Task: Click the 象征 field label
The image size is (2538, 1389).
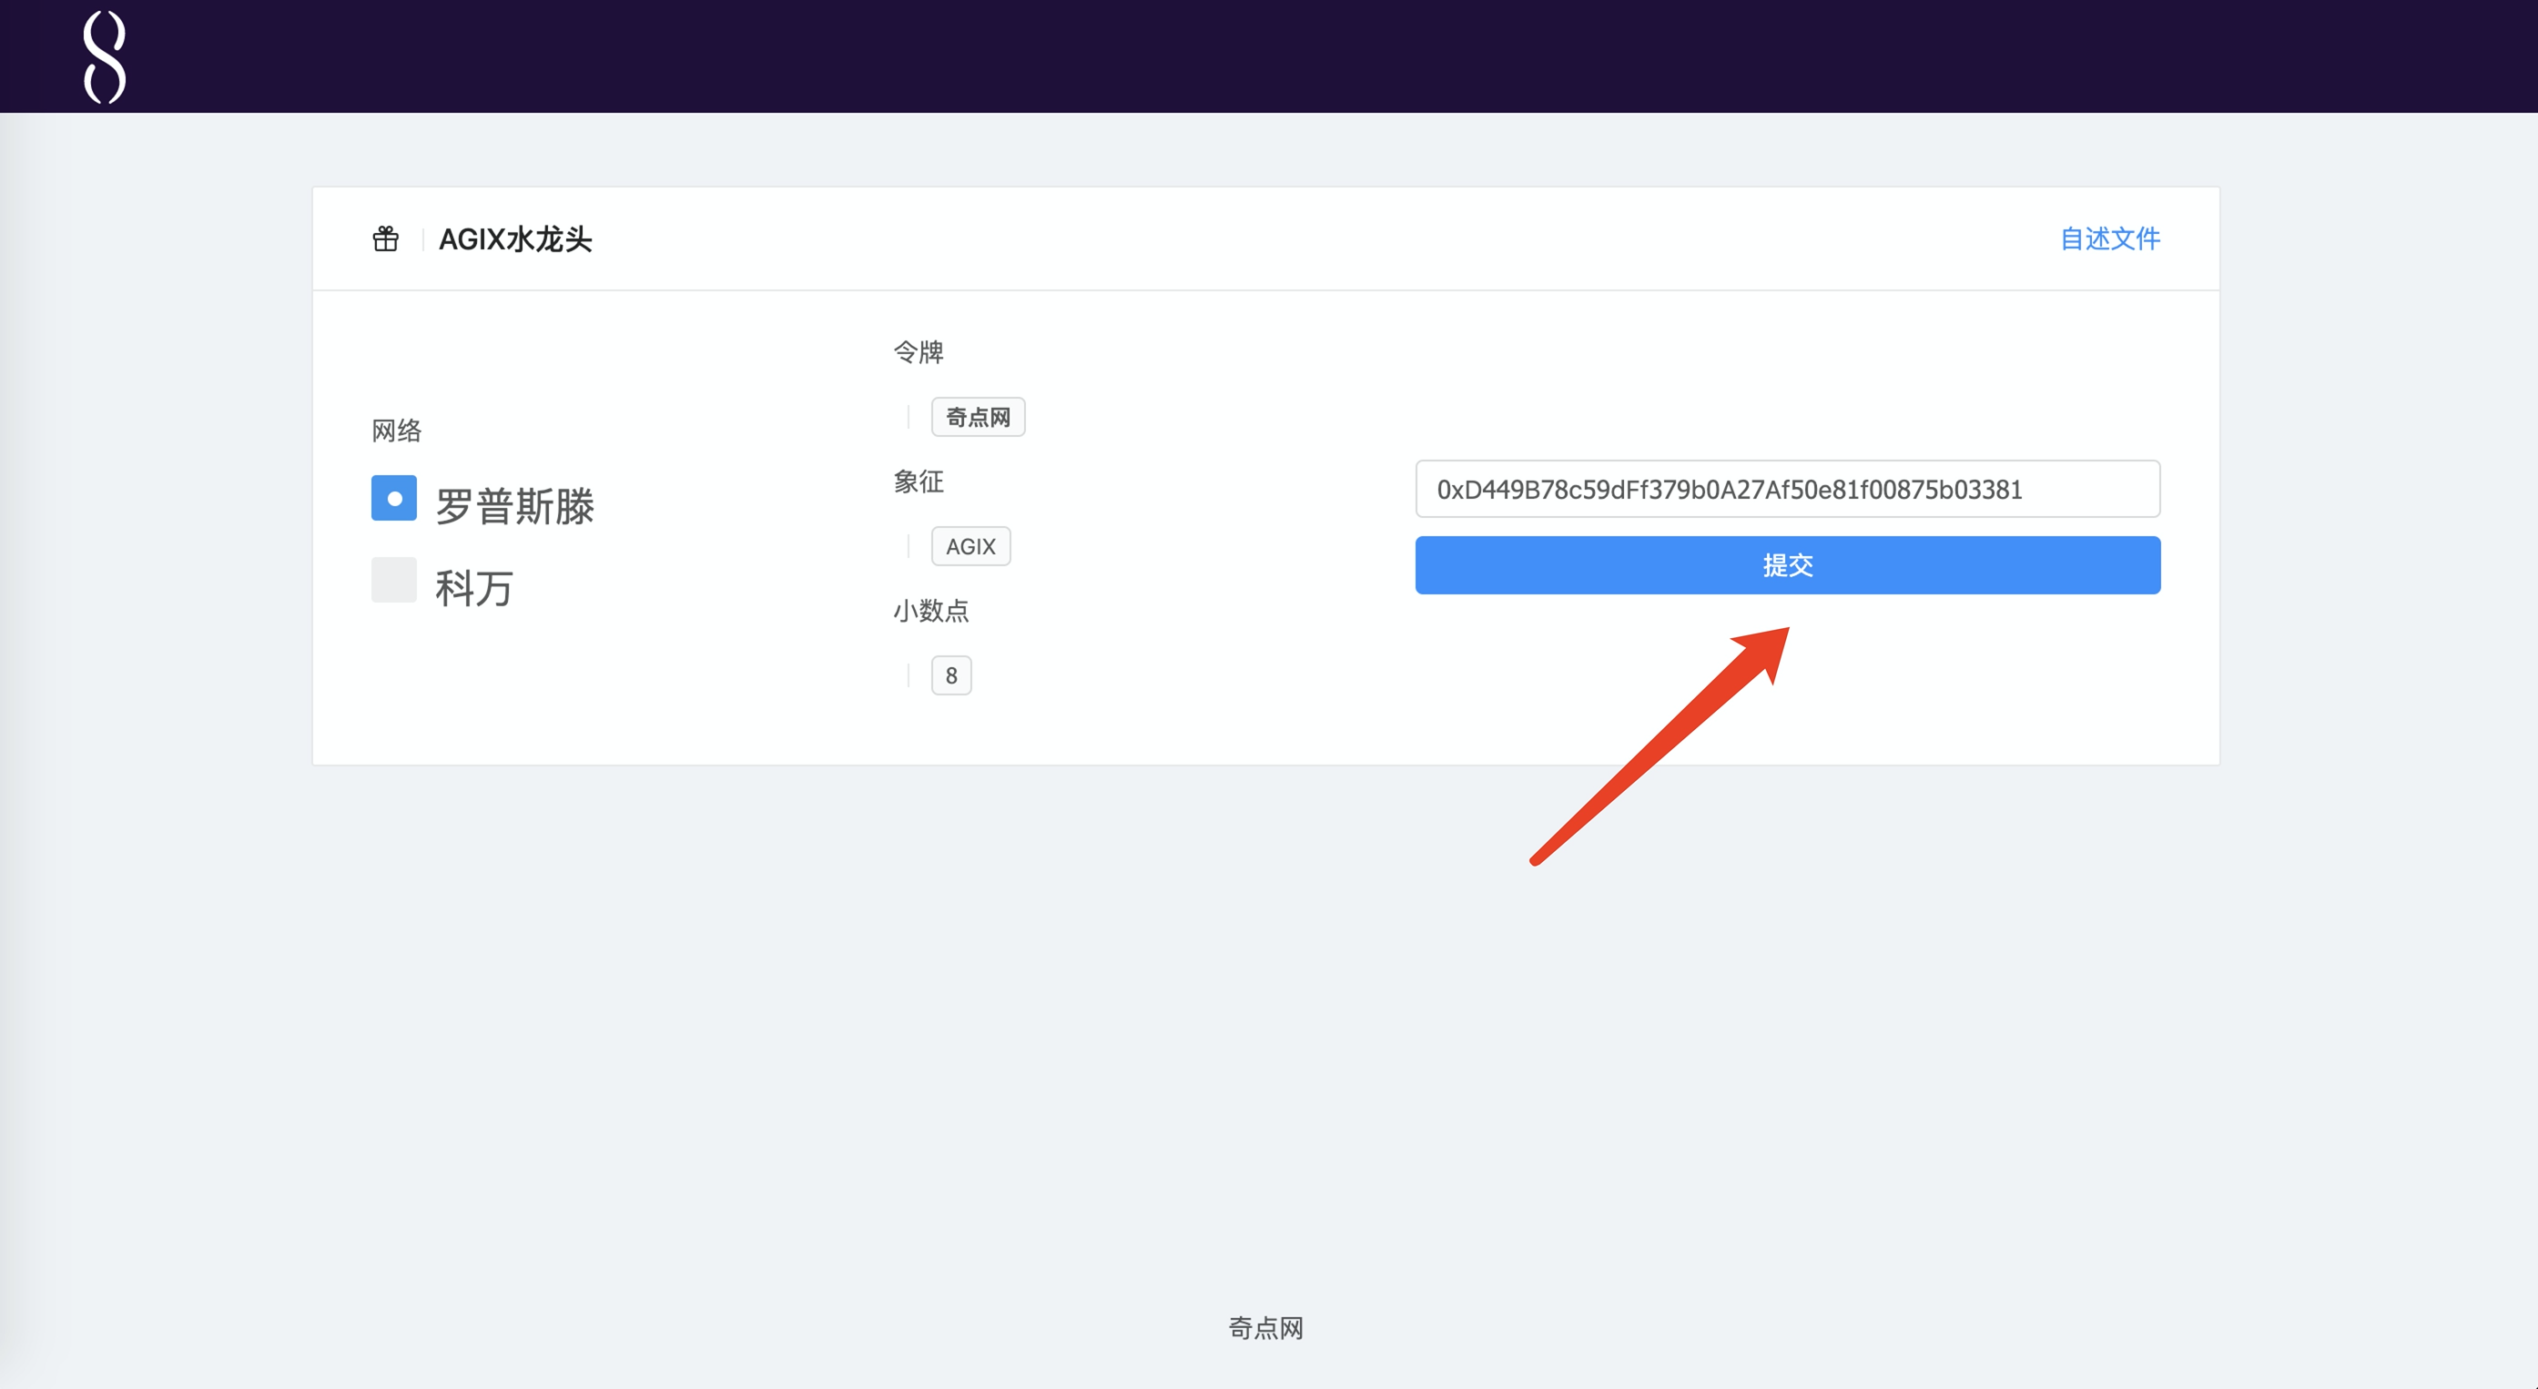Action: (x=919, y=482)
